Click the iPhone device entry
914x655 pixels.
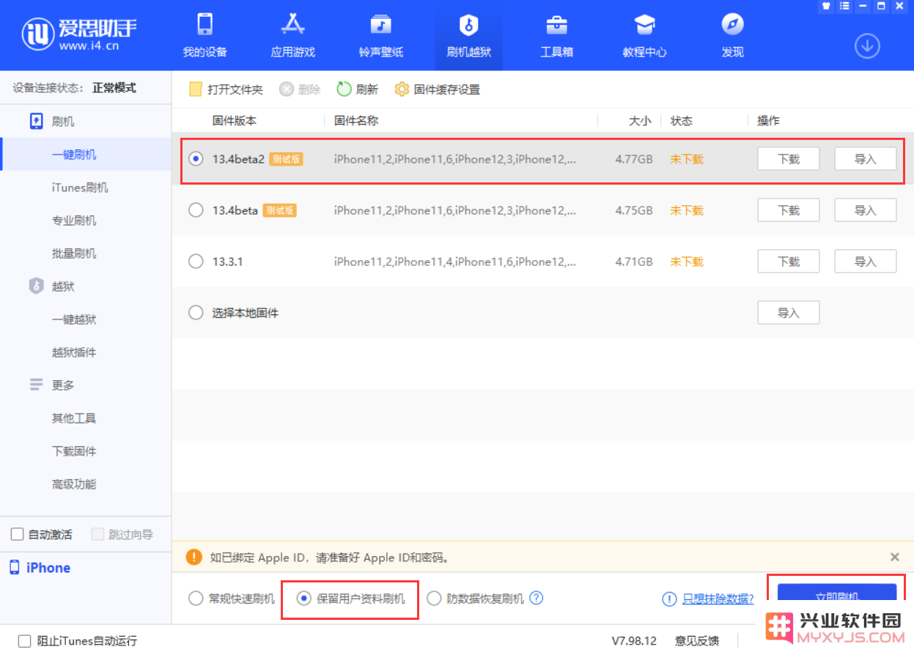click(x=40, y=568)
